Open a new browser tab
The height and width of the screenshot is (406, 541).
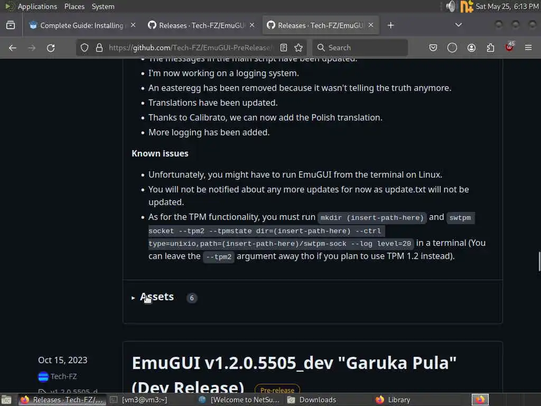click(390, 25)
